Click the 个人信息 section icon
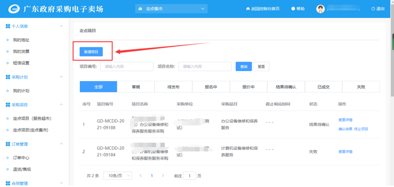Screen dimensions: 394x187 click(x=8, y=26)
